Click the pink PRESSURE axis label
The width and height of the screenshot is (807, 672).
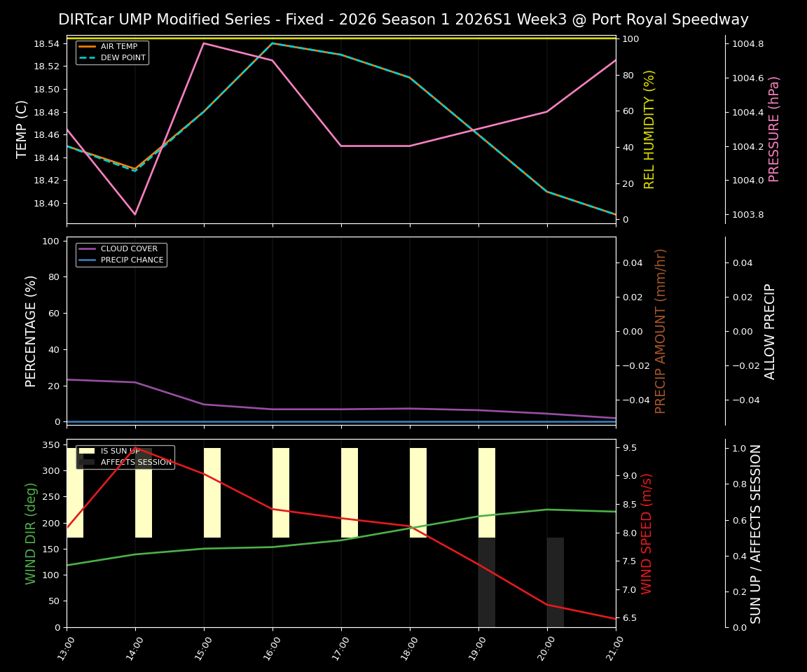(x=774, y=128)
